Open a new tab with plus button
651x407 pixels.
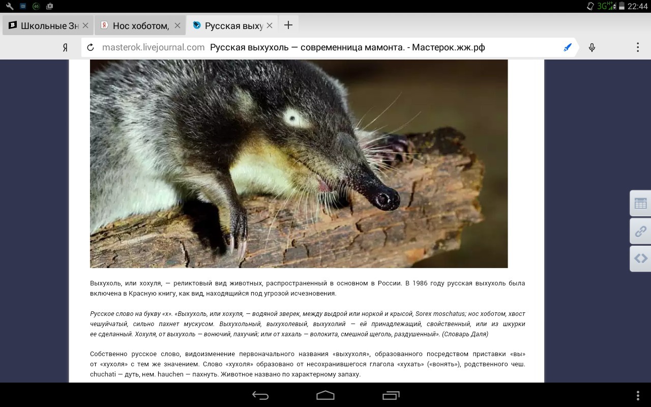(x=288, y=25)
